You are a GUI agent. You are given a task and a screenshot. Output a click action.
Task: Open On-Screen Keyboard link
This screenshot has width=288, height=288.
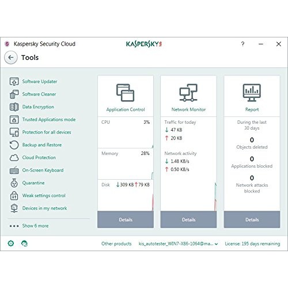43,170
